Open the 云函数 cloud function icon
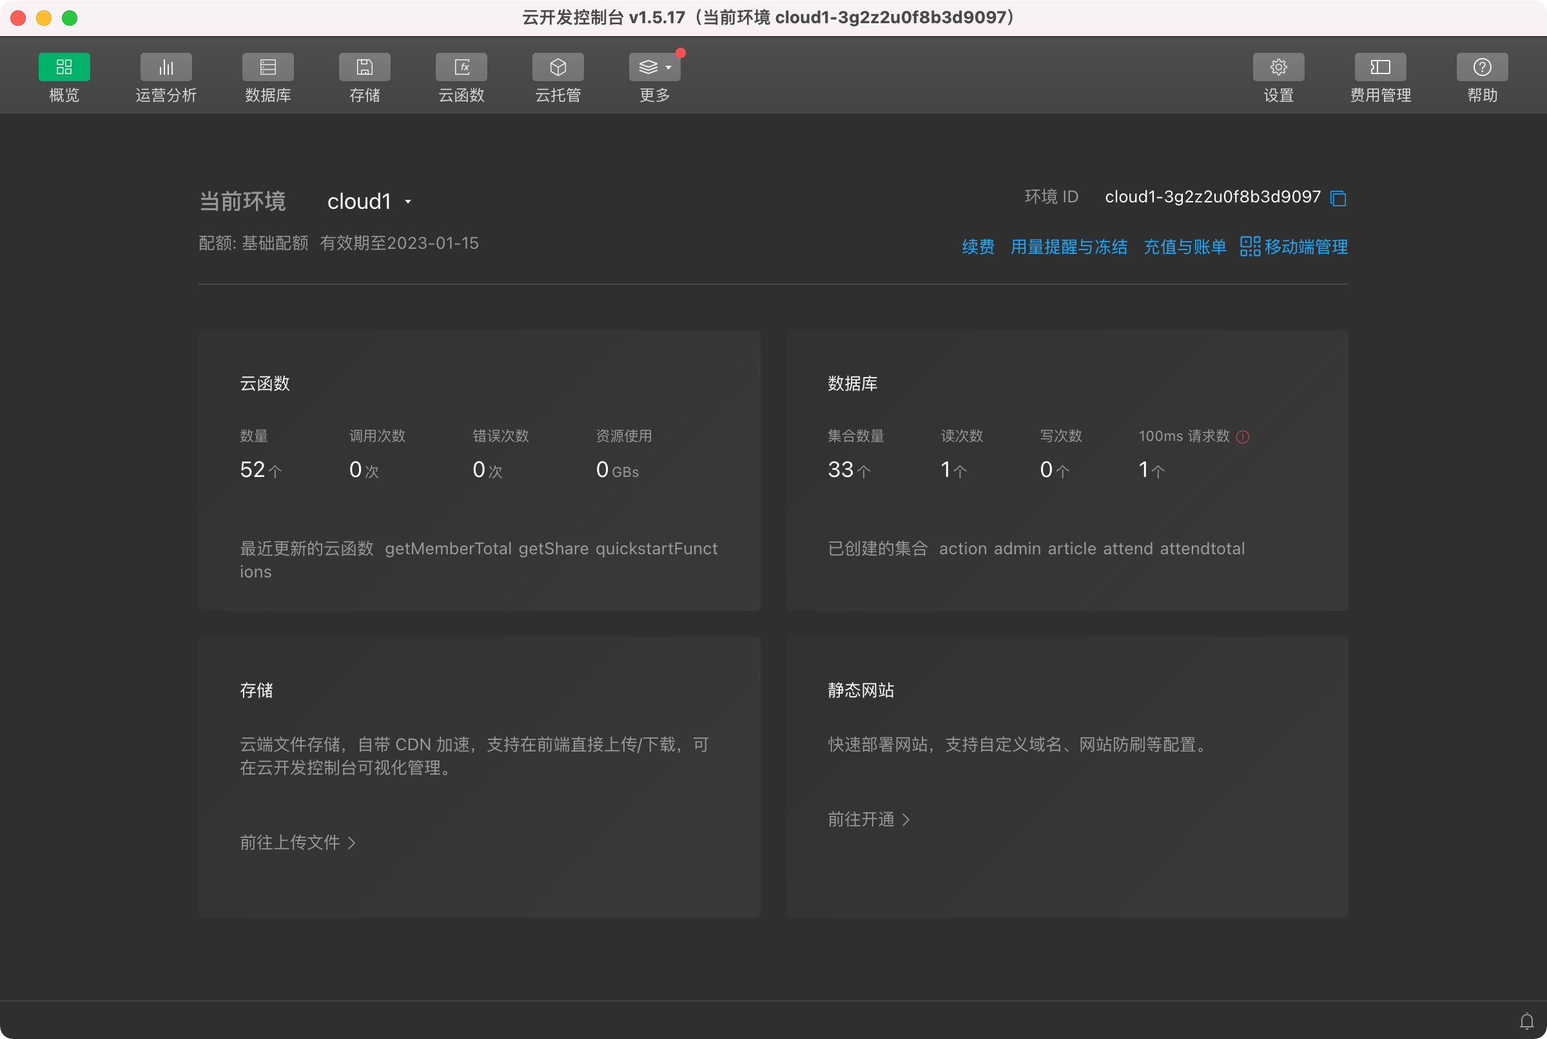The image size is (1547, 1039). coord(461,67)
